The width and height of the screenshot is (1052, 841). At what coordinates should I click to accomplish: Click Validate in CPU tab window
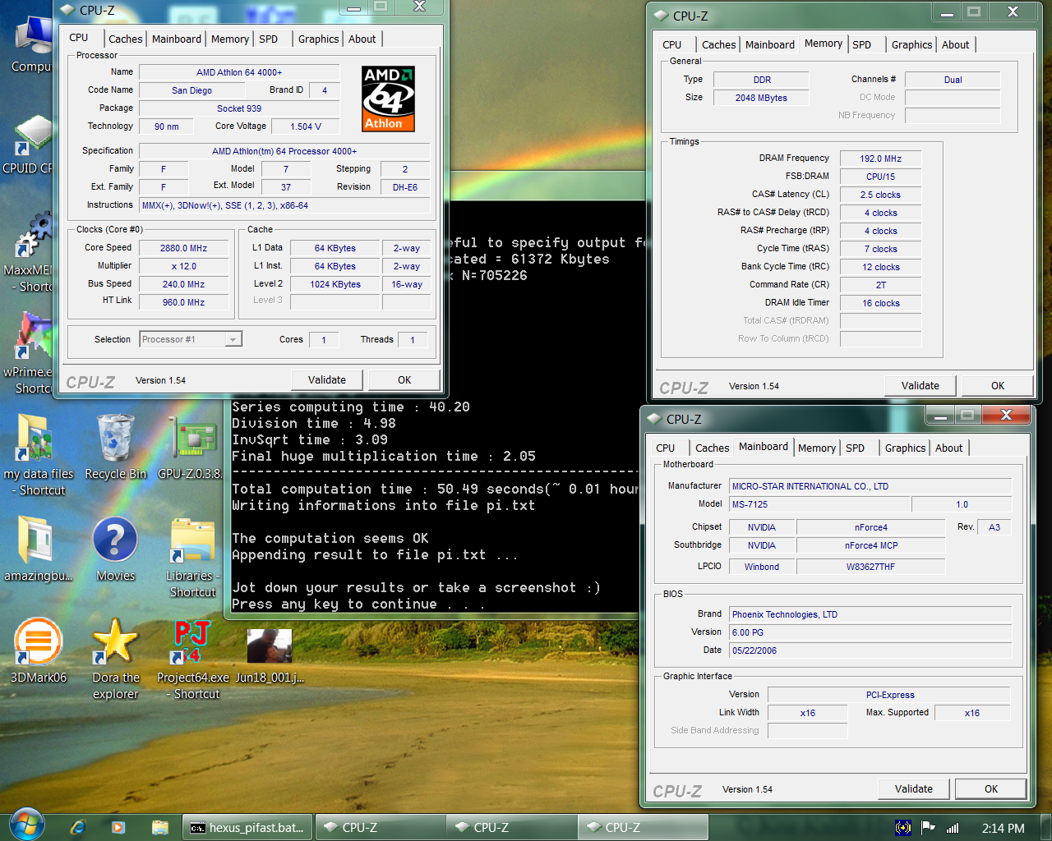[327, 379]
